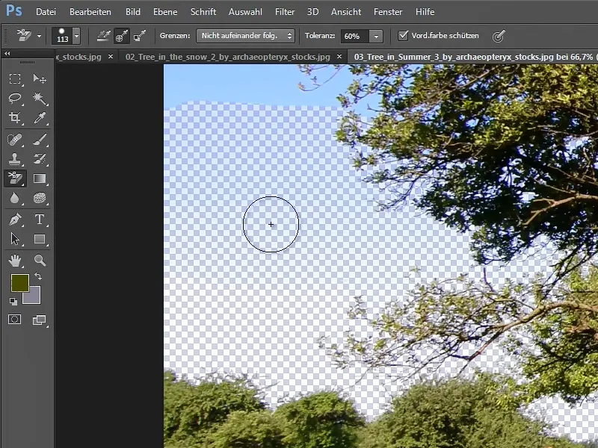598x448 pixels.
Task: Swap foreground and background colors
Action: [x=38, y=276]
